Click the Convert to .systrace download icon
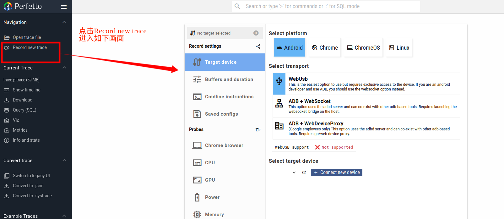 pyautogui.click(x=7, y=196)
